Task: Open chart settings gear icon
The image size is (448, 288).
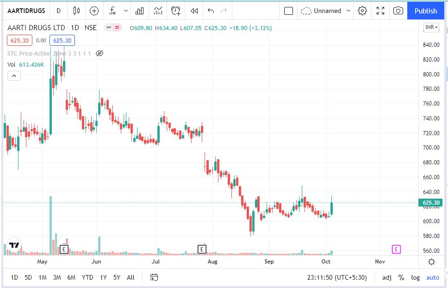Action: pos(362,11)
